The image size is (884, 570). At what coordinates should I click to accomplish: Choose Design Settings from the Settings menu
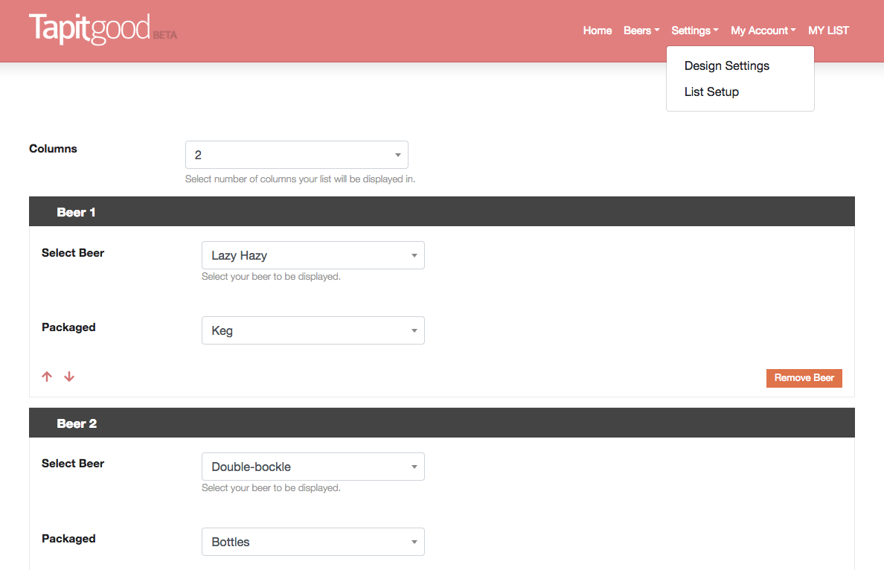[x=726, y=65]
